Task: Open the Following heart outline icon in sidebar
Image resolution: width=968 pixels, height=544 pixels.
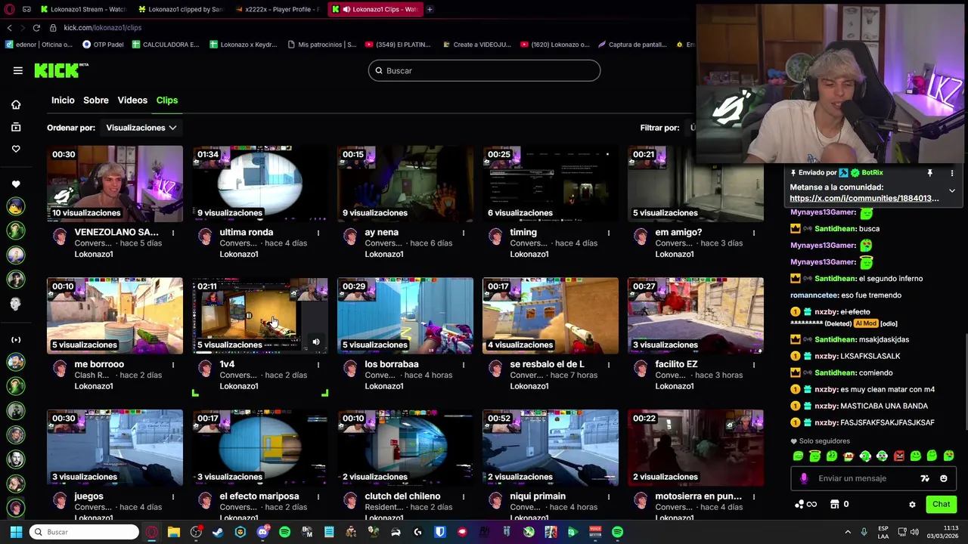Action: point(16,149)
